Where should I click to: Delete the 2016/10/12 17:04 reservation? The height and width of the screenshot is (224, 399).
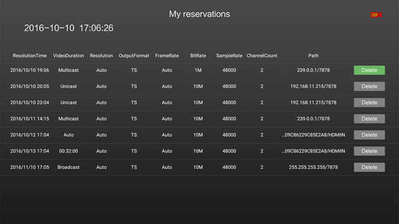[369, 135]
